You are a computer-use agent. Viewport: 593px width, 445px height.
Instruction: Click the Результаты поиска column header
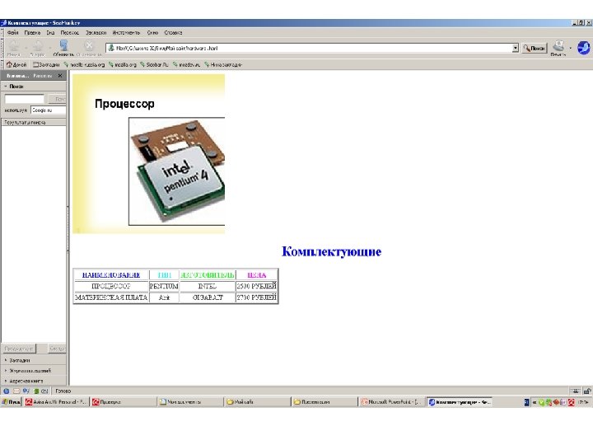34,122
